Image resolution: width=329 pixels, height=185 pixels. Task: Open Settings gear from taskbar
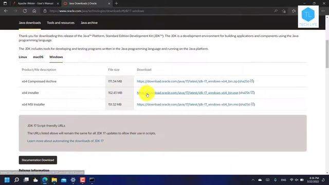73,180
